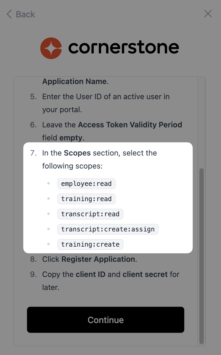Click the bold client secret text
Screen dimensions: 221x355
145,275
